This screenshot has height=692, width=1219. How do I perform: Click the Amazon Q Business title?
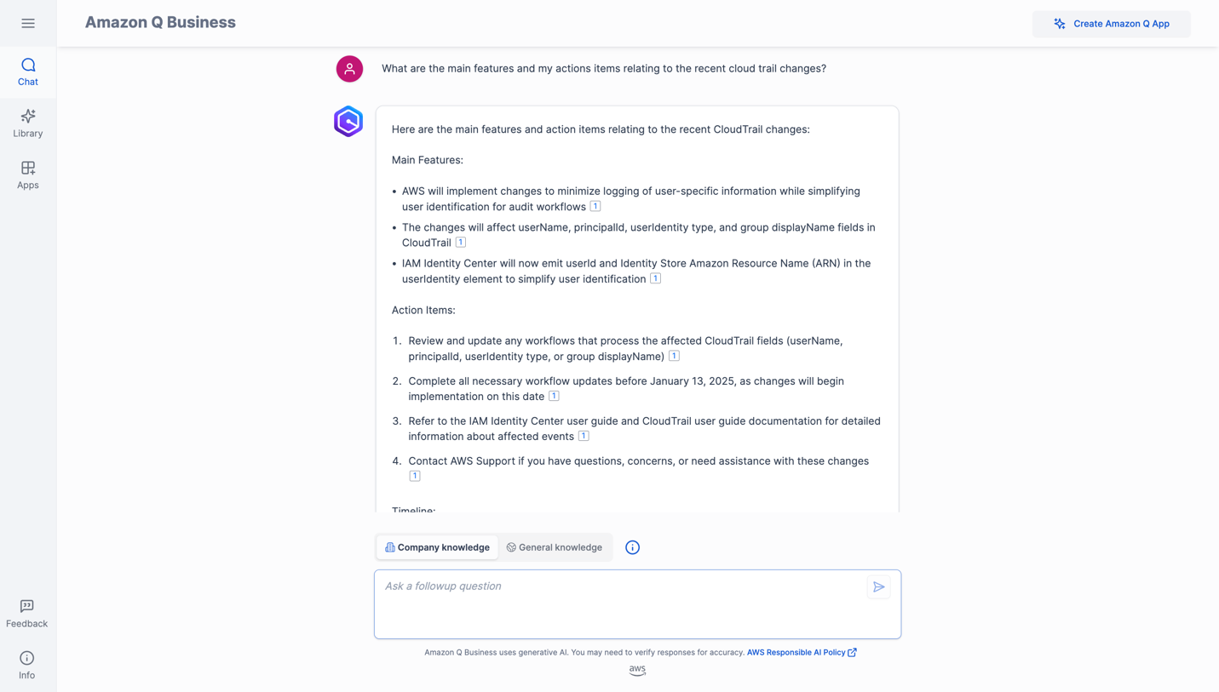point(160,23)
